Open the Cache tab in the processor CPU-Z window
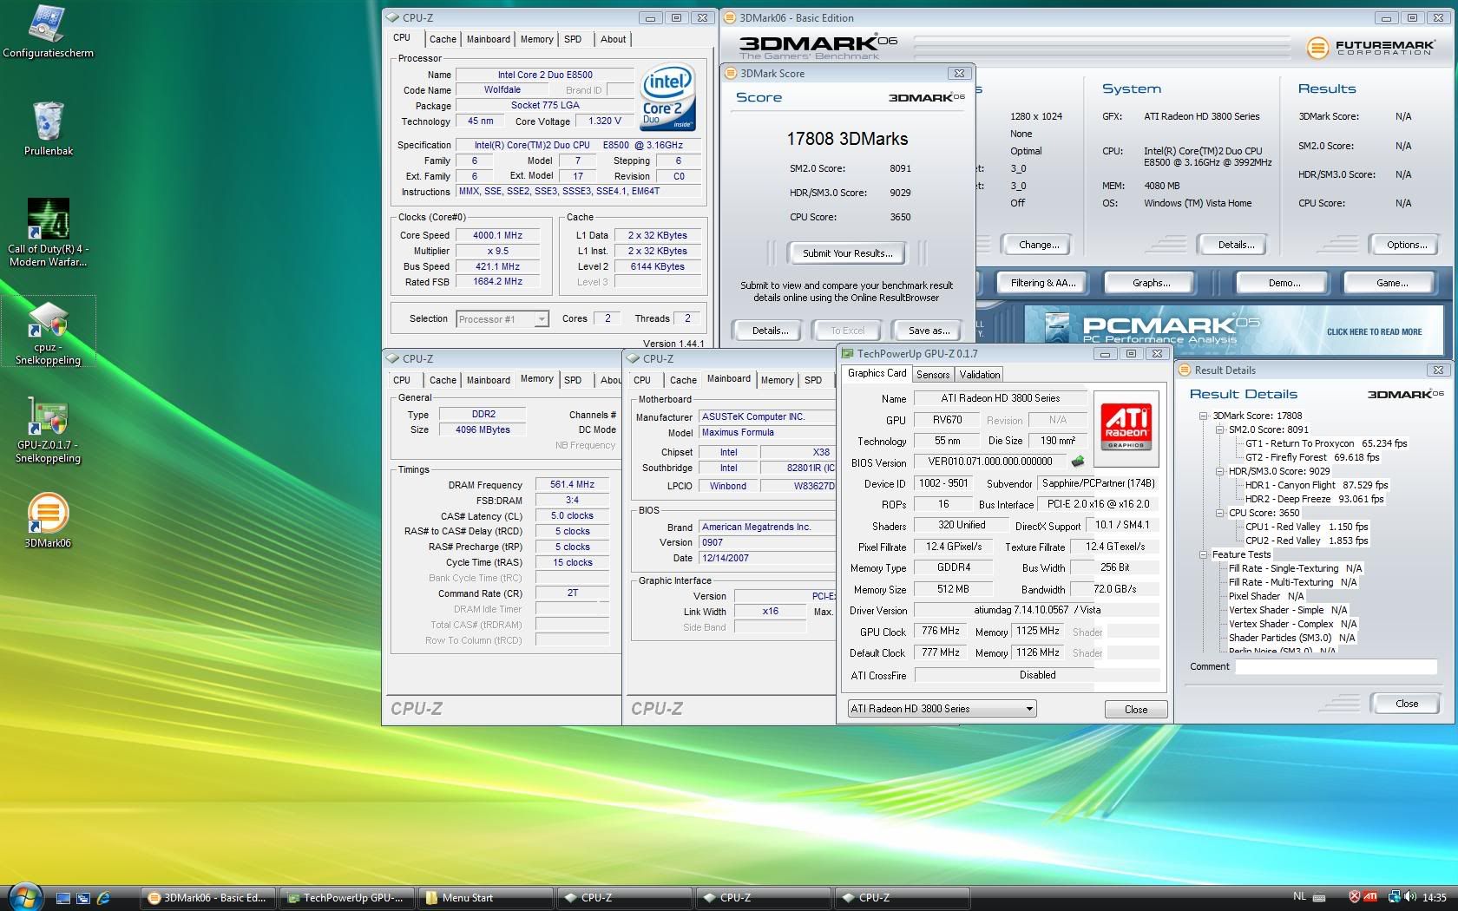The height and width of the screenshot is (911, 1458). [x=443, y=39]
